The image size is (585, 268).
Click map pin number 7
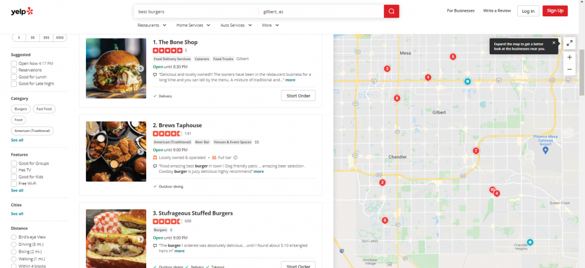point(476,151)
